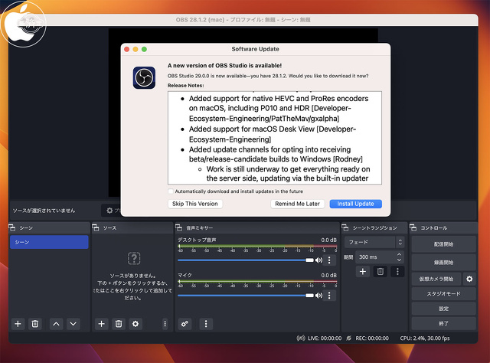Click the CPU 2.4%, 30.00 fps status text

425,338
